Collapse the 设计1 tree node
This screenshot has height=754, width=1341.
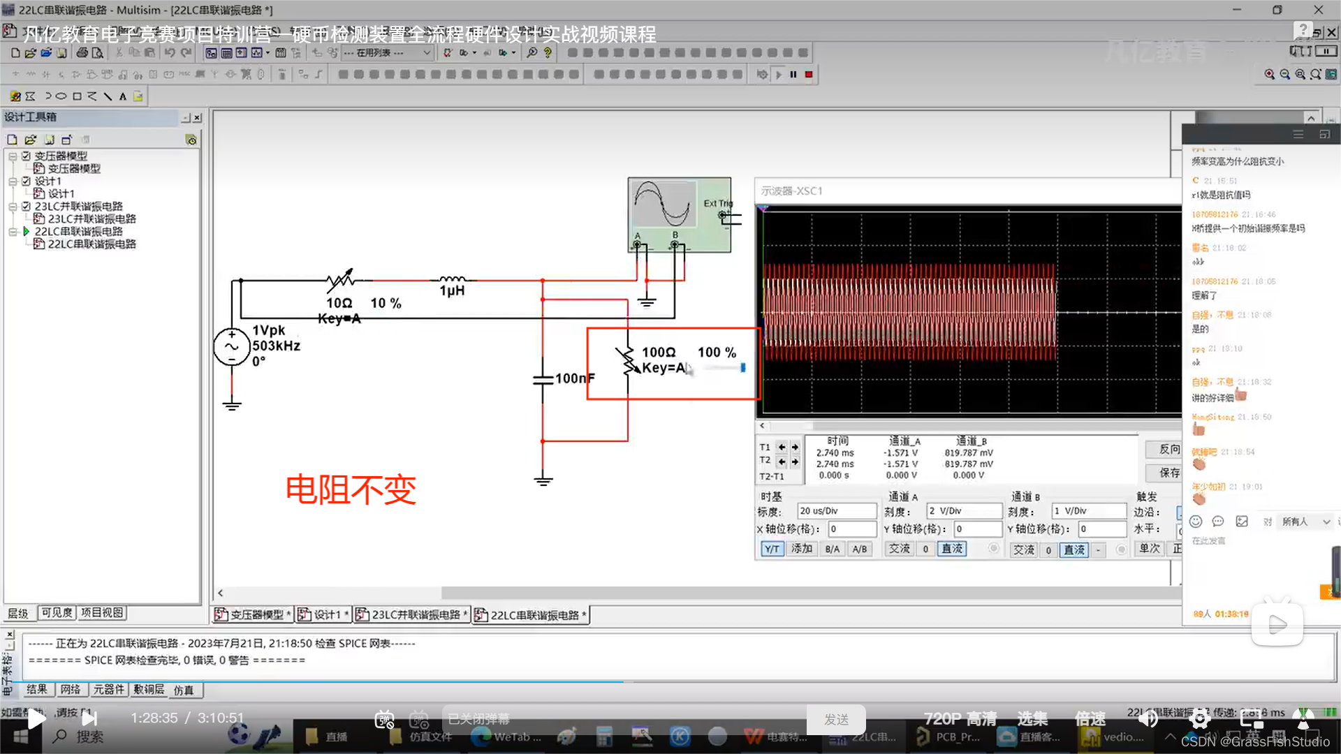tap(13, 181)
